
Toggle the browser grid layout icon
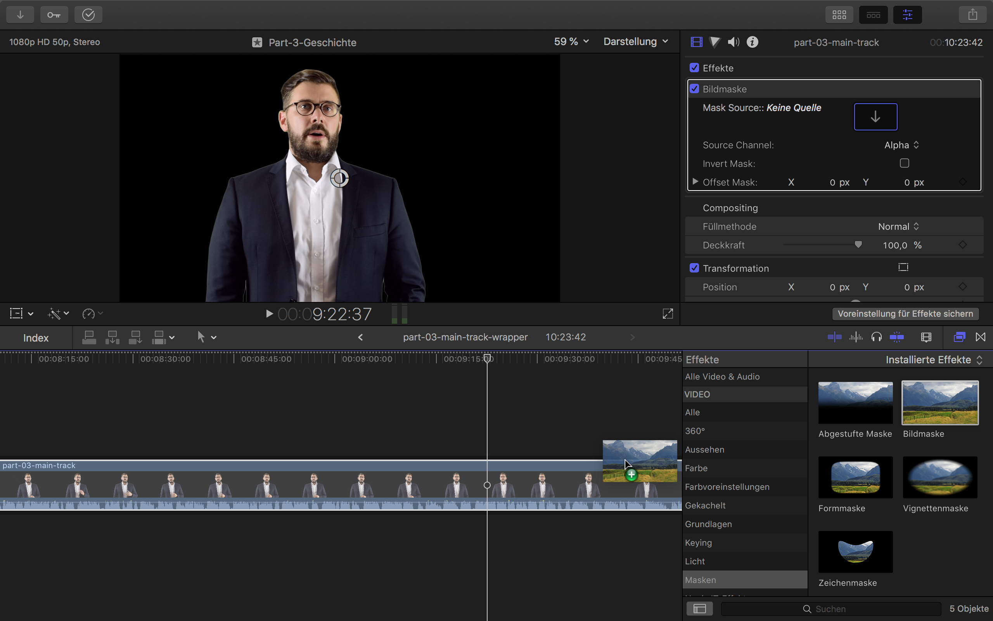[x=839, y=15]
